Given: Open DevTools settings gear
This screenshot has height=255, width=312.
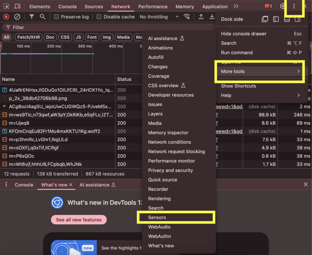Looking at the screenshot, I should [x=282, y=6].
